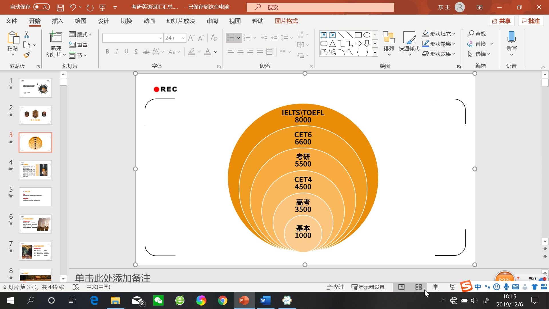
Task: Toggle right text alignment
Action: (x=250, y=52)
